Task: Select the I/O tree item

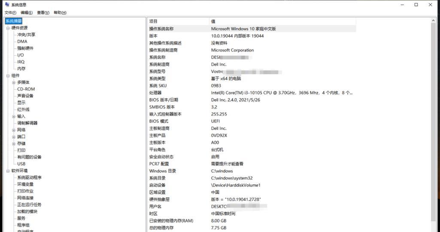Action: [21, 55]
